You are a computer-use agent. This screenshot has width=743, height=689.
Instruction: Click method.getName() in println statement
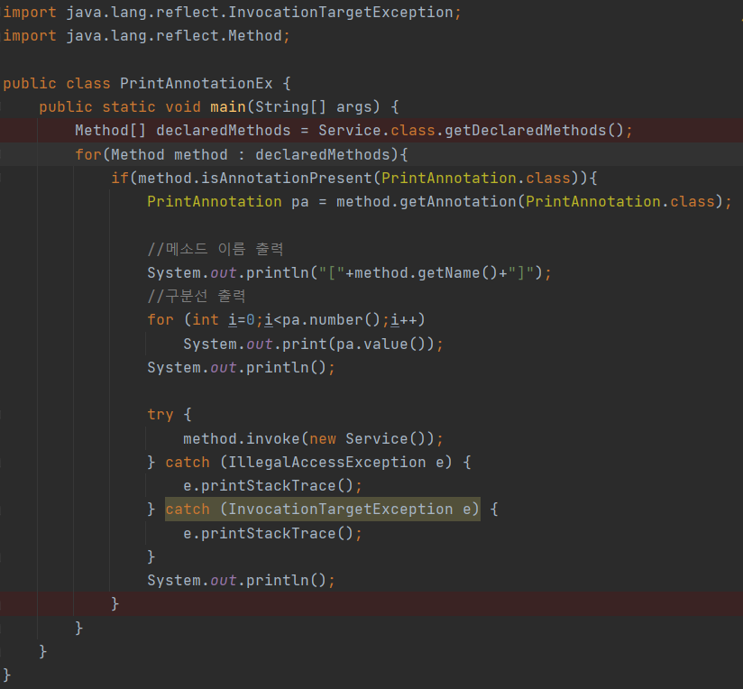426,273
